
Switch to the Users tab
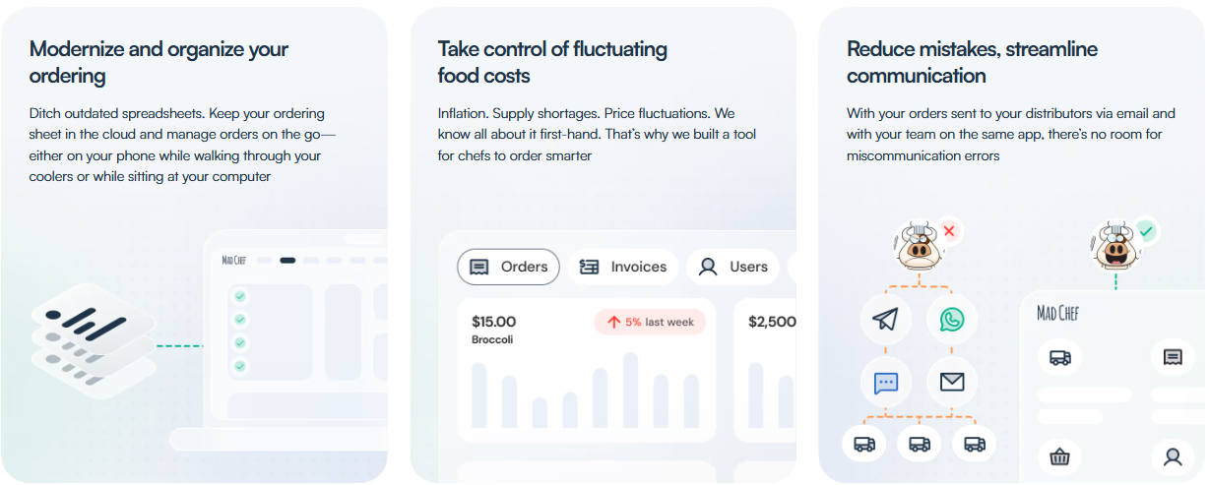pos(733,267)
